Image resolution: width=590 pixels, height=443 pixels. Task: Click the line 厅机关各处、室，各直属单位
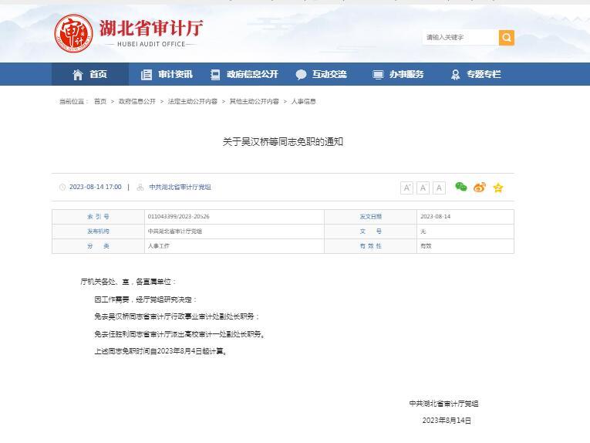click(128, 282)
